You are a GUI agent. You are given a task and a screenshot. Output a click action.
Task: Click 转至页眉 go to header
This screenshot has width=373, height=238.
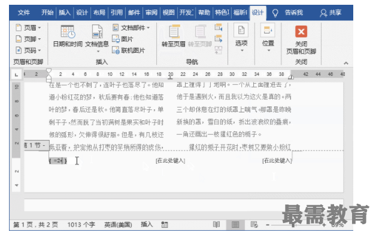pos(174,36)
